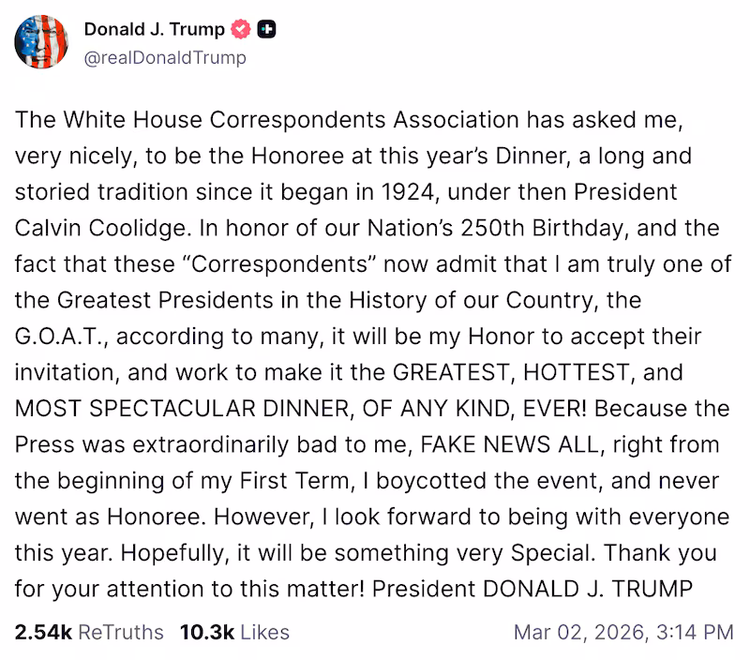Click the American flag profile picture
This screenshot has width=750, height=660.
click(41, 42)
